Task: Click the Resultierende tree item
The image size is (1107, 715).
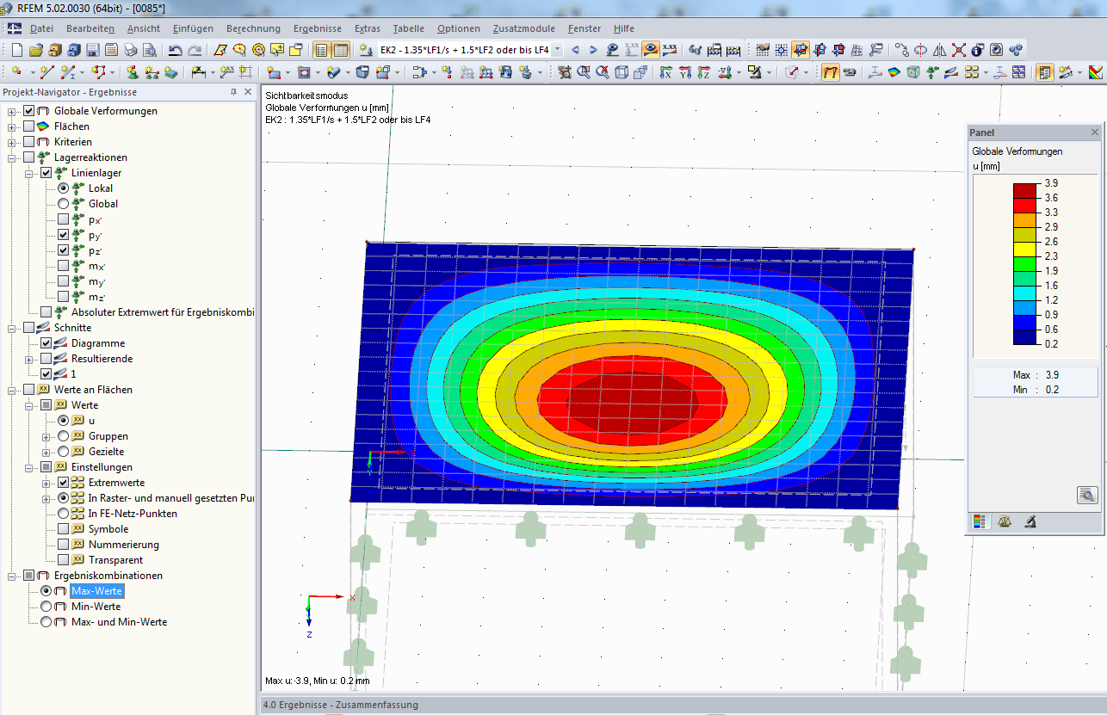Action: pyautogui.click(x=102, y=359)
